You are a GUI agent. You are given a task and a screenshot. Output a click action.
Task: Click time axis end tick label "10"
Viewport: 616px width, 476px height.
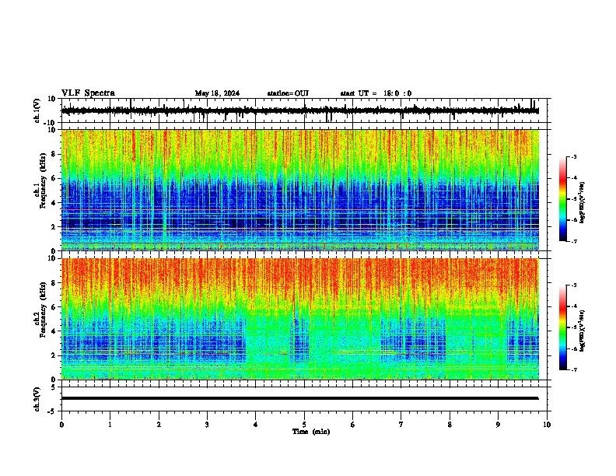[x=547, y=425]
